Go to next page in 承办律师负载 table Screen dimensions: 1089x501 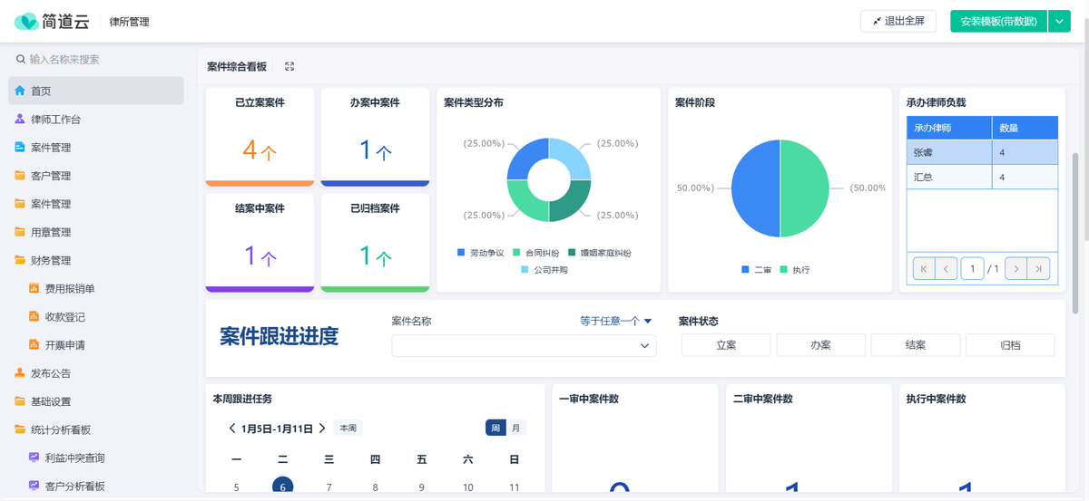1016,268
